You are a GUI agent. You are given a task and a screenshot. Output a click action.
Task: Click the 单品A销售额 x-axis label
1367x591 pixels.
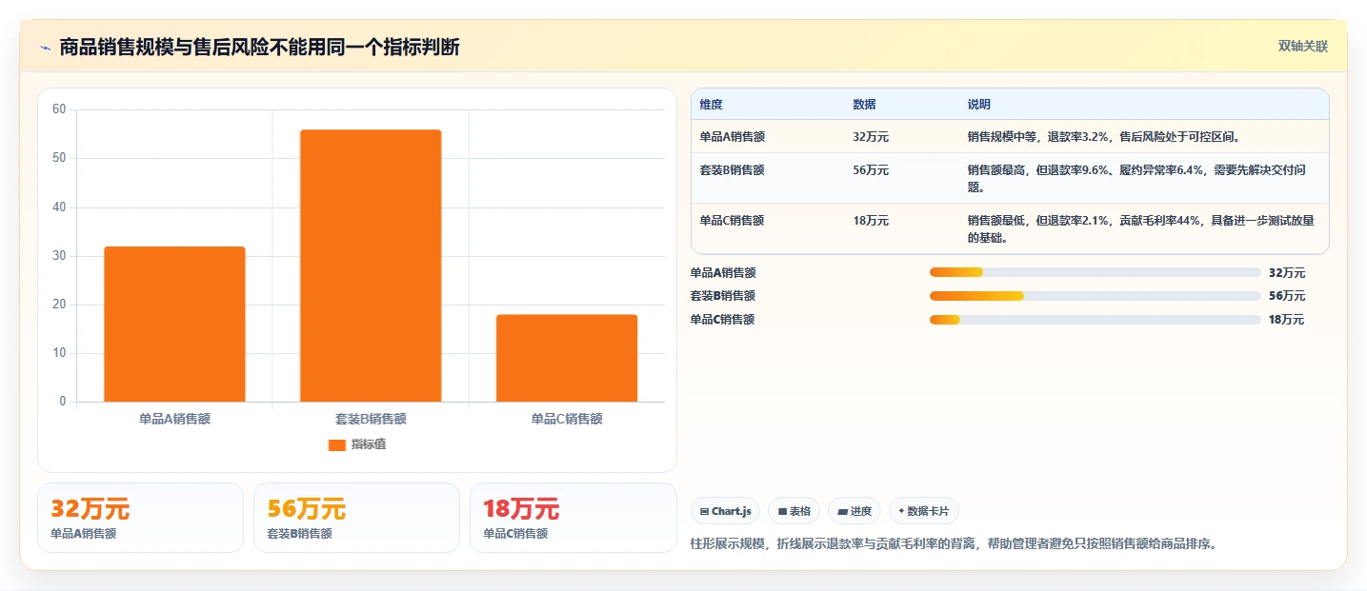point(174,419)
